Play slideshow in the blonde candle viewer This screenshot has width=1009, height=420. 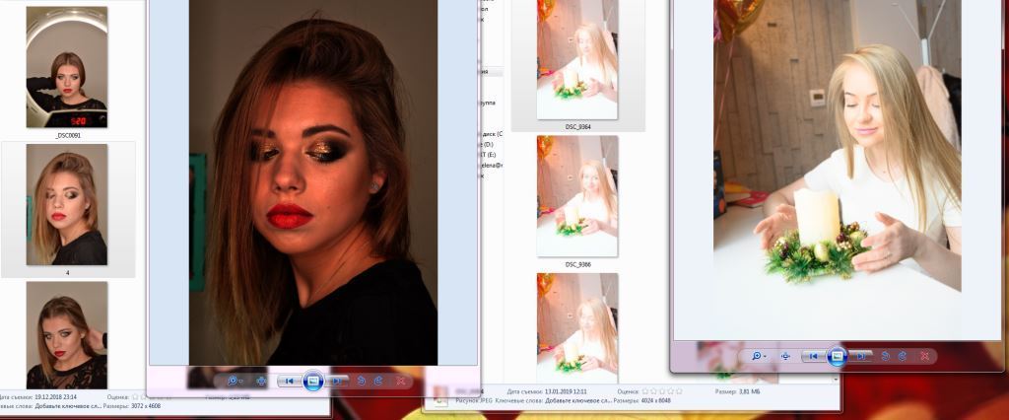coord(837,356)
